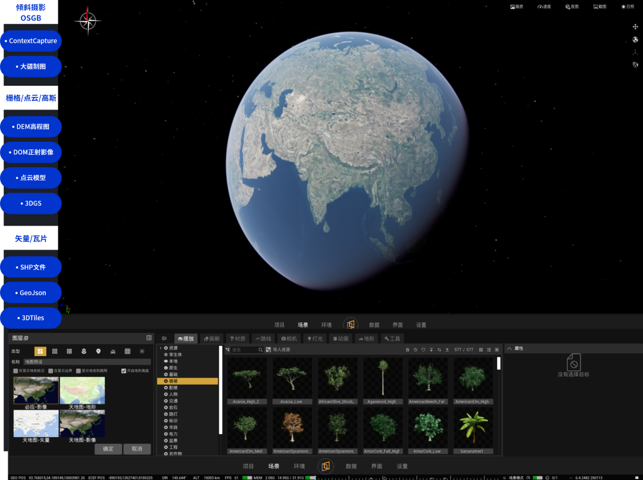
Task: Collapse the 属性 panel chevron
Action: click(x=509, y=348)
